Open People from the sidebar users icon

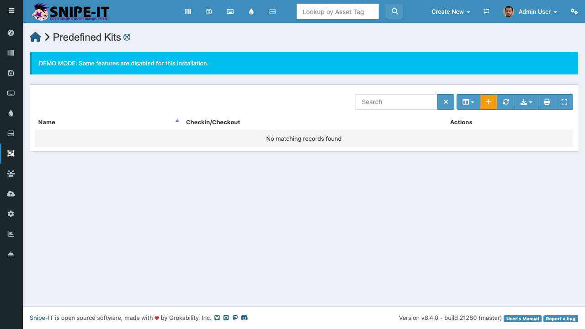click(x=11, y=174)
